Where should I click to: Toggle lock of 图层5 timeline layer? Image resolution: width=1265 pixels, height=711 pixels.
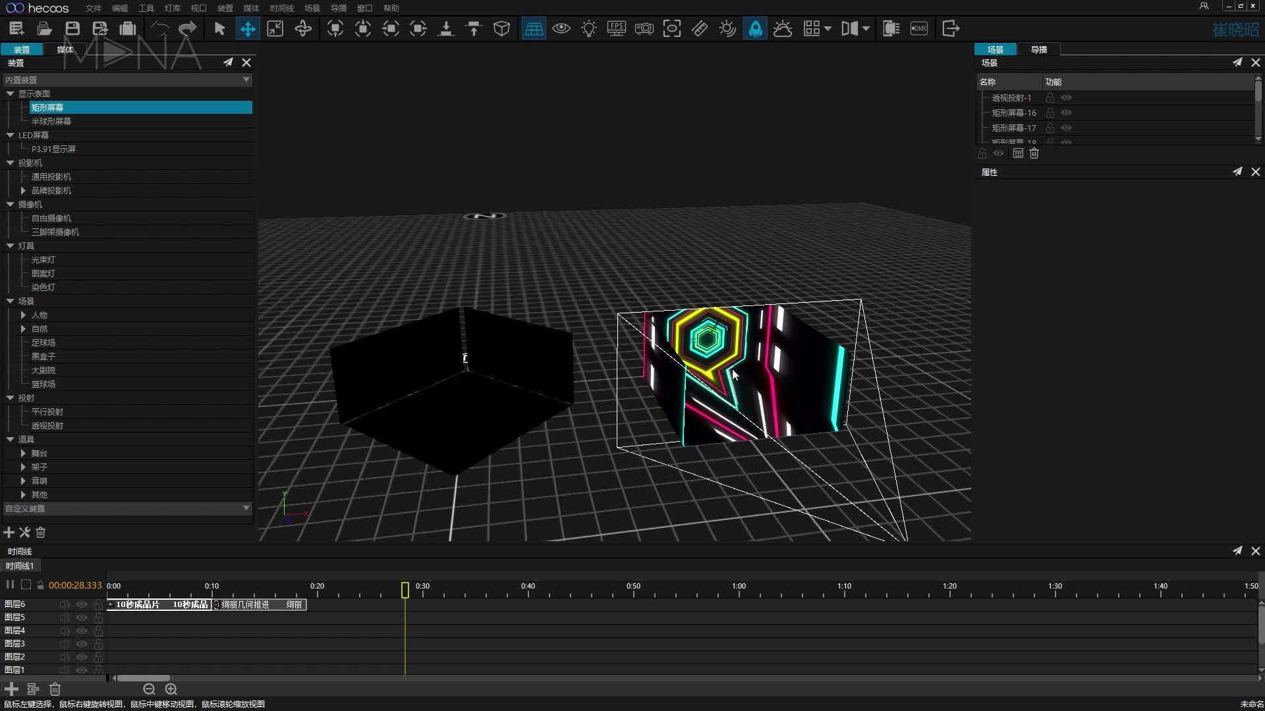click(98, 618)
